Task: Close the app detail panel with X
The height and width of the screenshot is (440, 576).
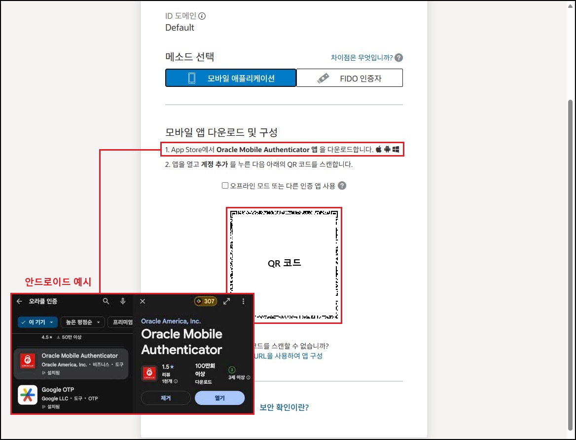Action: (x=143, y=301)
